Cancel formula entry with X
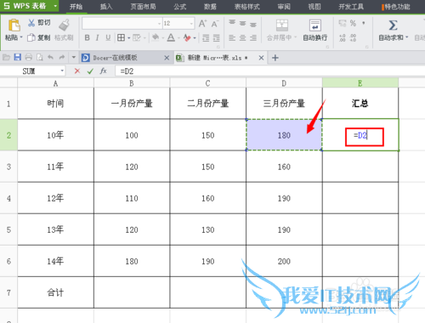Image resolution: width=425 pixels, height=323 pixels. [77, 71]
